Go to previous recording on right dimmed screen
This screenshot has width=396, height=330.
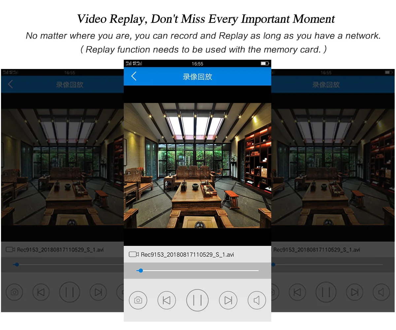point(297,292)
